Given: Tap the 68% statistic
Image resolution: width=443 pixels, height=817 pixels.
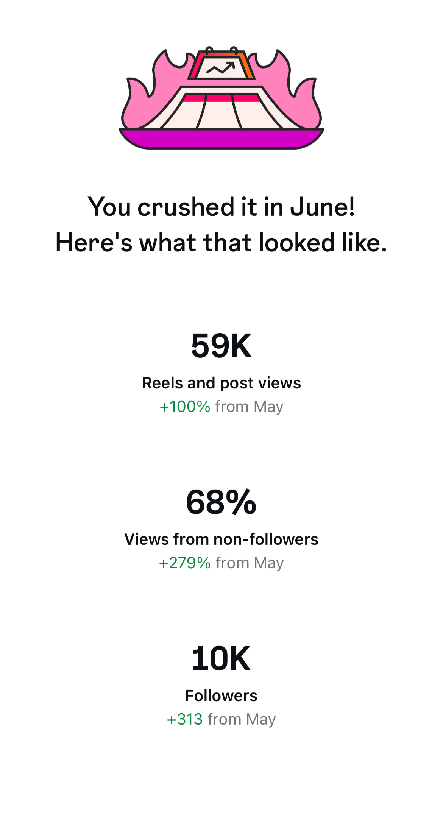Looking at the screenshot, I should coord(221,502).
